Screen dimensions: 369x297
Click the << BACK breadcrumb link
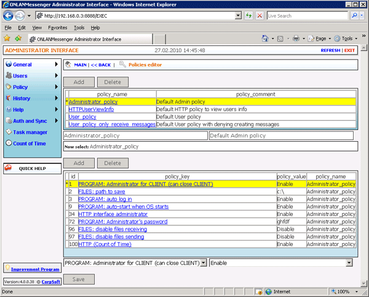coord(101,65)
